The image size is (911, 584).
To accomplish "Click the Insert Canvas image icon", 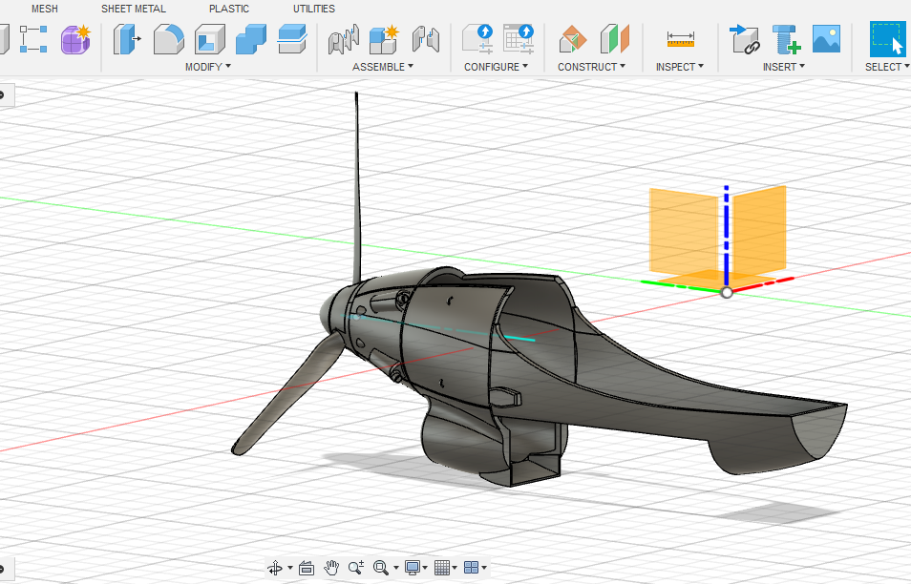I will click(826, 39).
